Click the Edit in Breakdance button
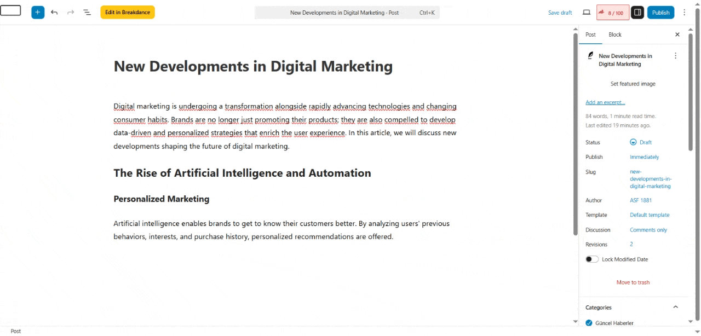The image size is (701, 336). click(127, 12)
